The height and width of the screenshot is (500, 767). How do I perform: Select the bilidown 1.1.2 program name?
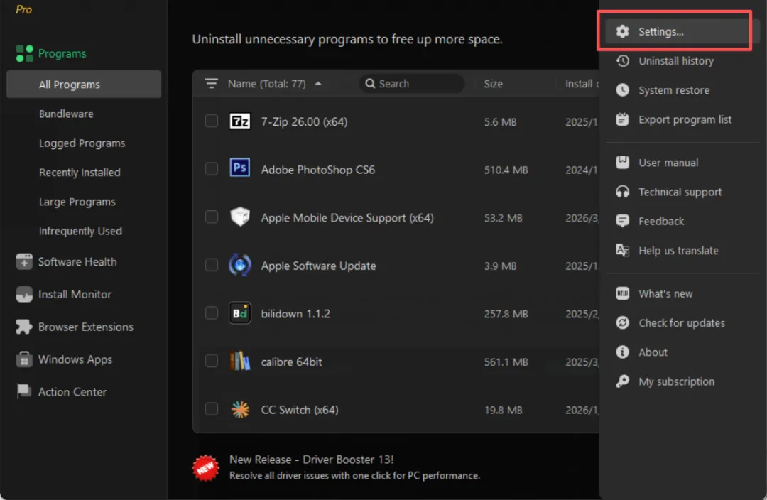click(295, 314)
